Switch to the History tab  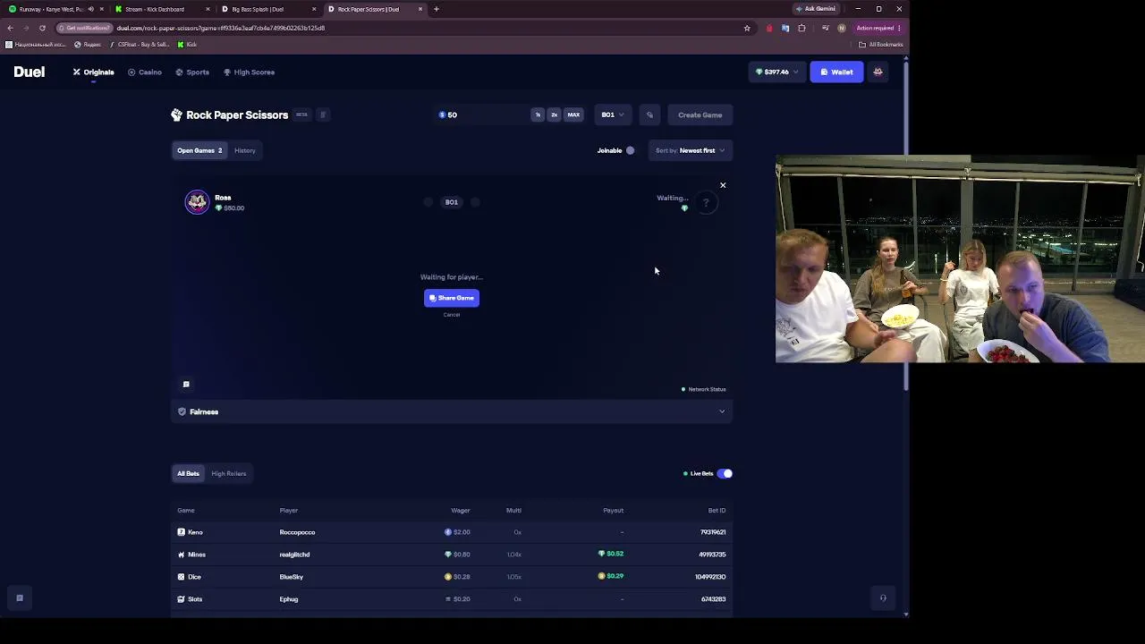245,150
